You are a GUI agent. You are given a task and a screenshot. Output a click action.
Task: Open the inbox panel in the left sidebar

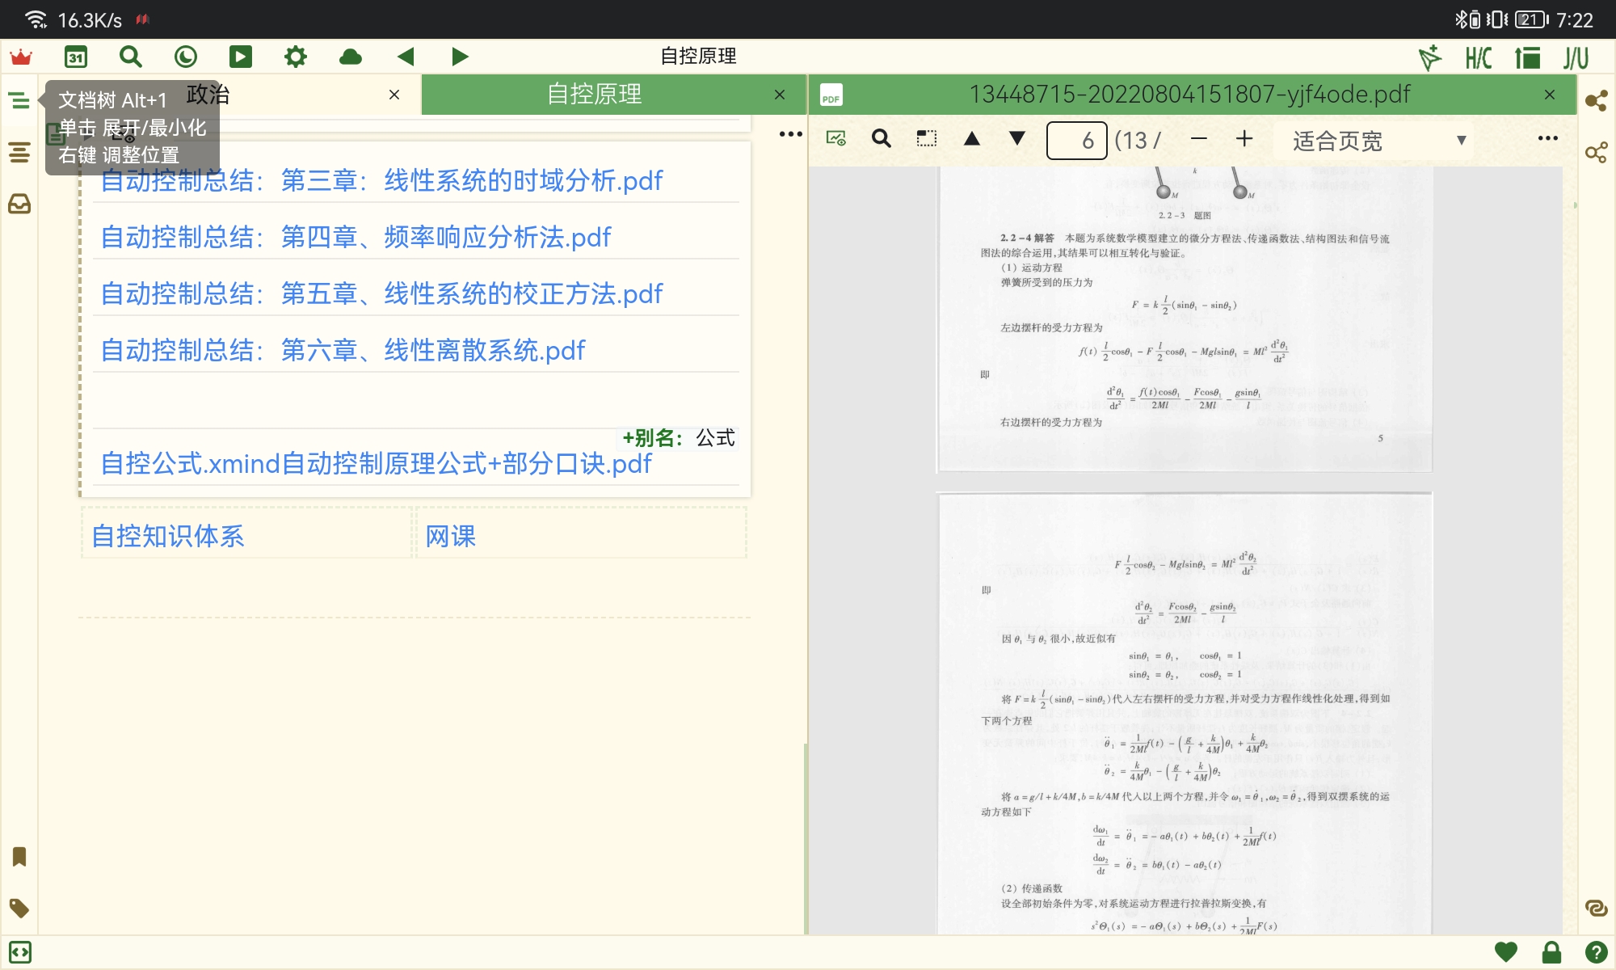click(x=19, y=204)
